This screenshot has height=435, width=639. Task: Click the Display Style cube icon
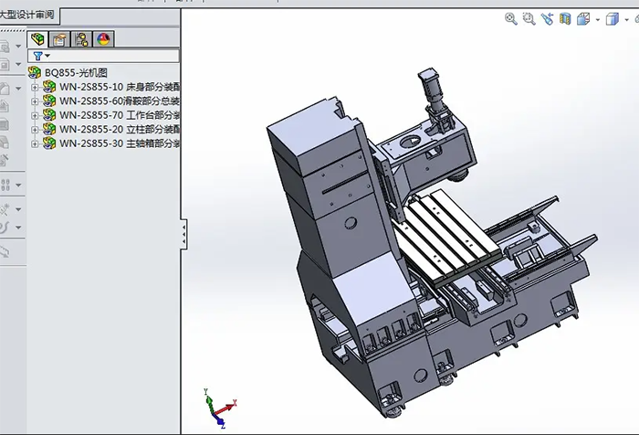(612, 18)
